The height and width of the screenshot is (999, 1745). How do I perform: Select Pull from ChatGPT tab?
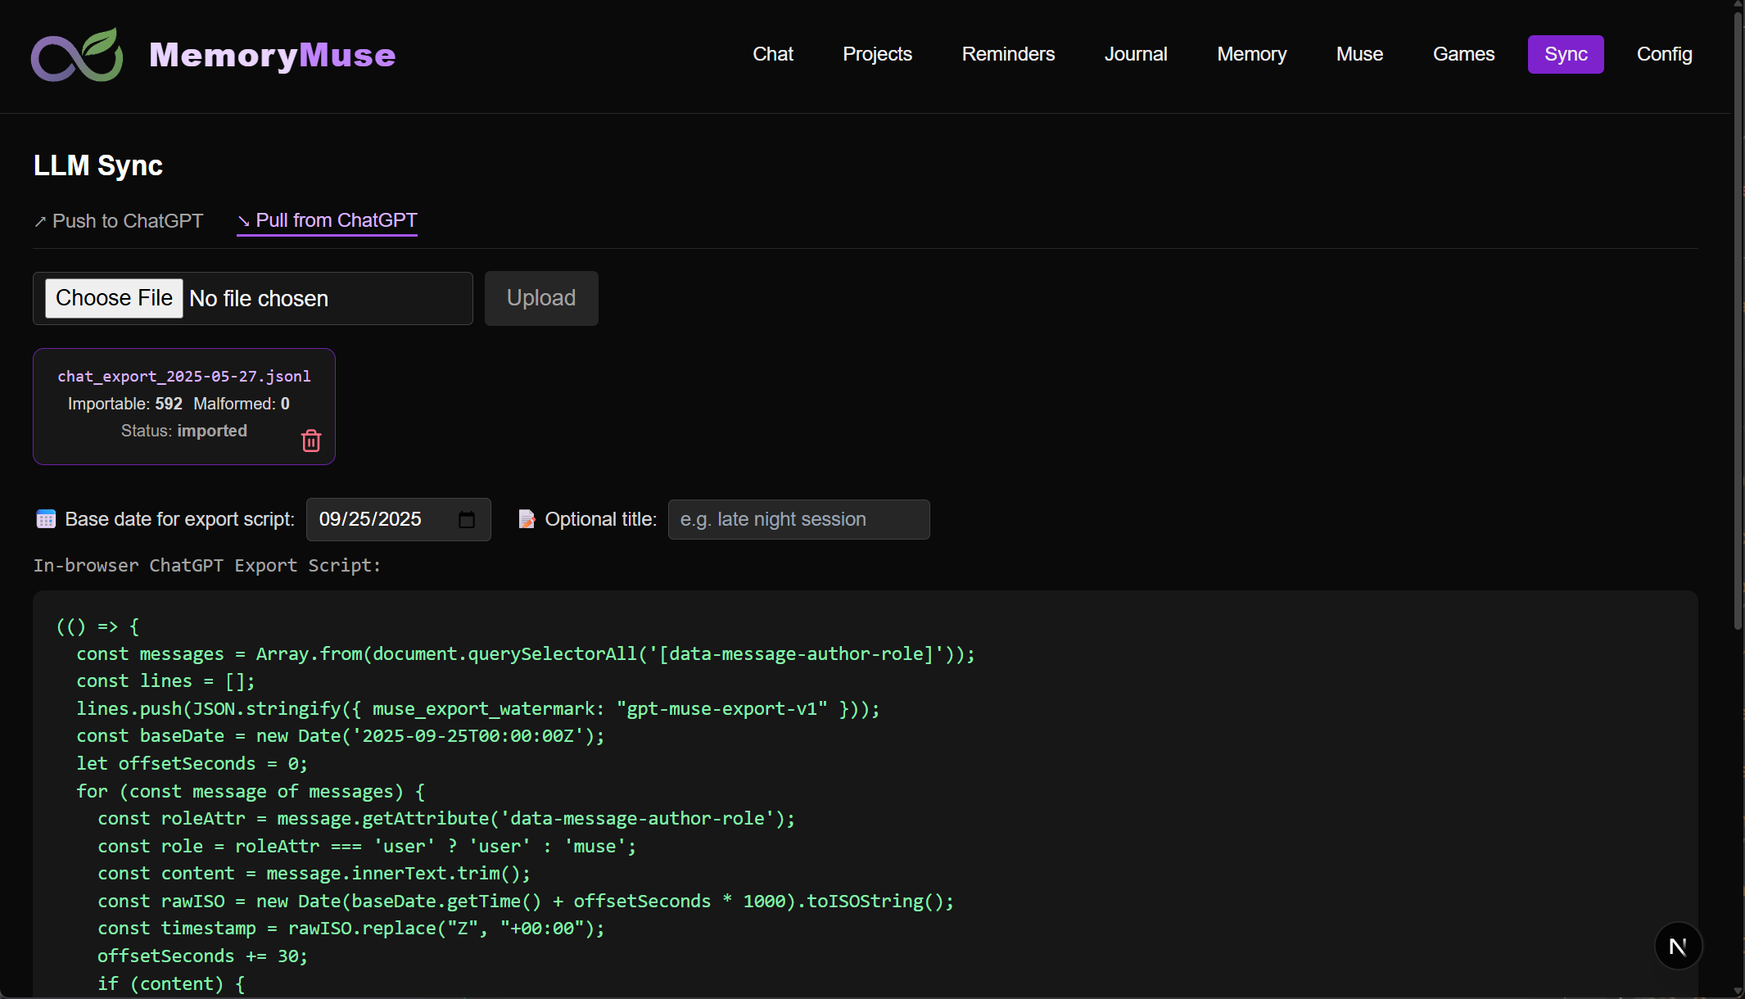pyautogui.click(x=328, y=220)
